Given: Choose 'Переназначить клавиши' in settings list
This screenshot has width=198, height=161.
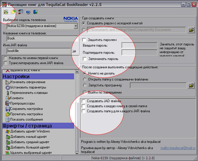Looking at the screenshot, I should tap(29, 93).
